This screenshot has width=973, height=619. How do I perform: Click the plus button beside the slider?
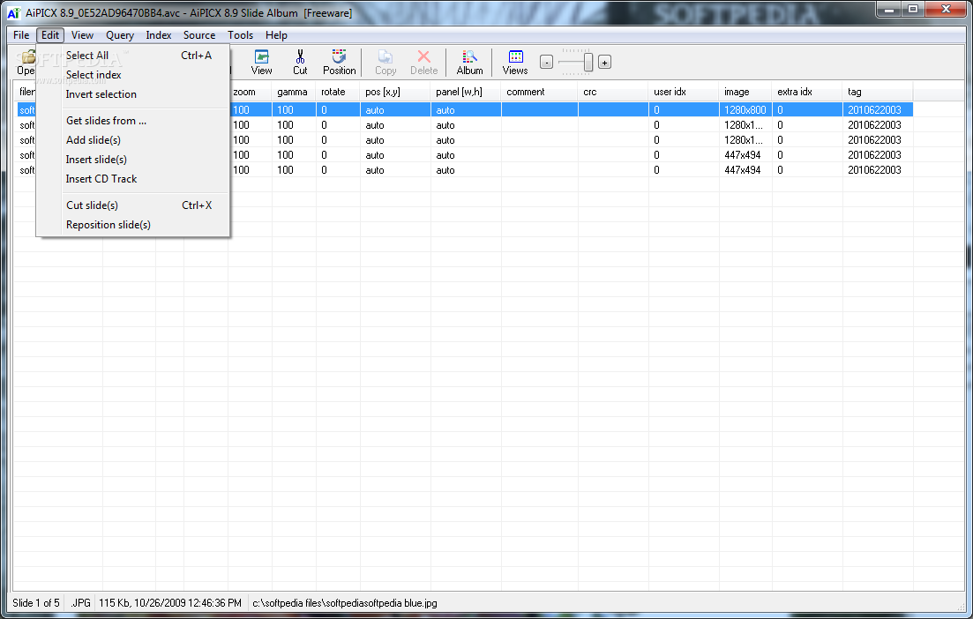click(x=604, y=62)
